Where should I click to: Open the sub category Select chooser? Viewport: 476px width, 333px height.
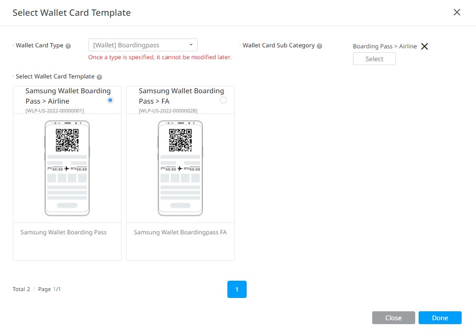tap(374, 59)
